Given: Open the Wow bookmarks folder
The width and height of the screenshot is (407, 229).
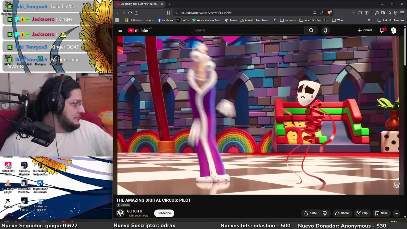Looking at the screenshot, I should [x=337, y=20].
